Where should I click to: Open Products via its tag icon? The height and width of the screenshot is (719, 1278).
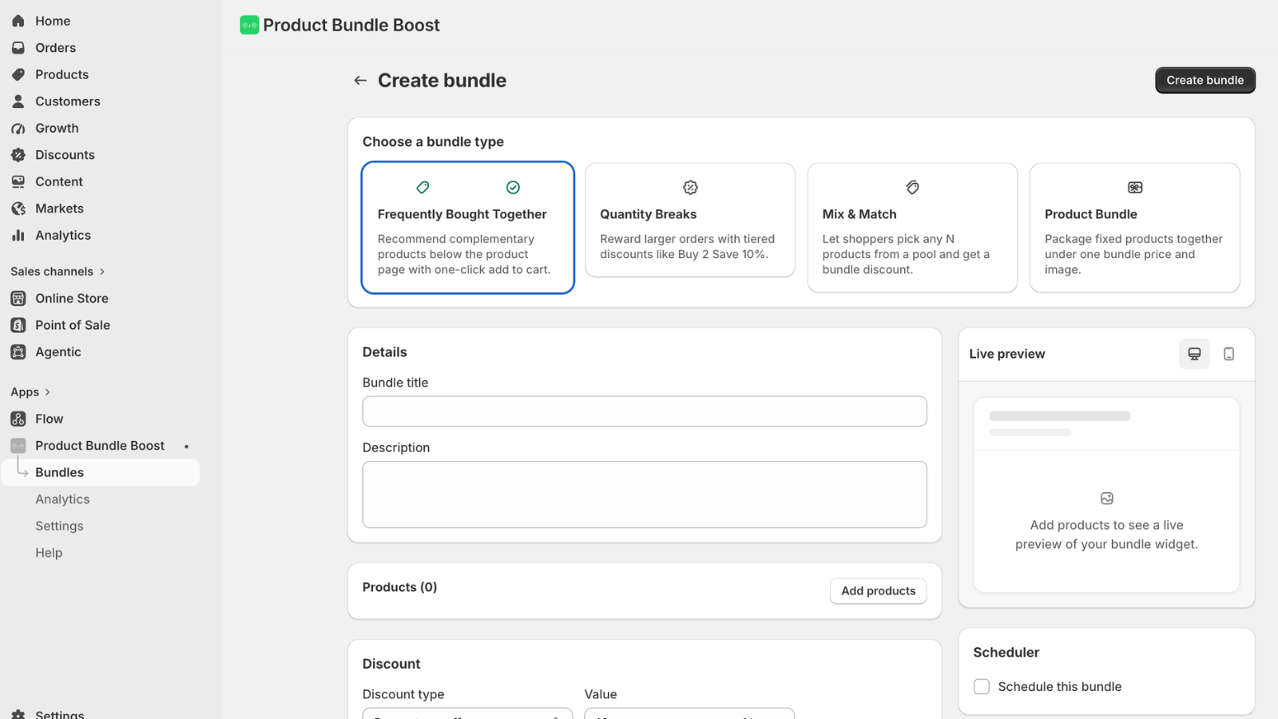18,74
